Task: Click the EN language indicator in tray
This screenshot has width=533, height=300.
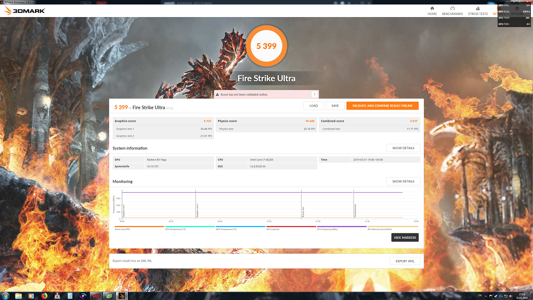Action: point(480,295)
